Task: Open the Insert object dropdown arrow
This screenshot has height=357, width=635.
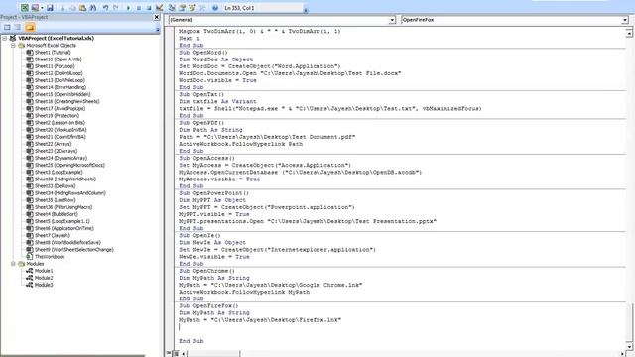Action: click(x=42, y=8)
